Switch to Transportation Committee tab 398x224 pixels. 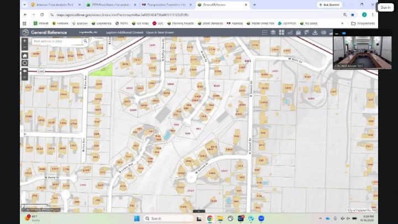point(166,4)
